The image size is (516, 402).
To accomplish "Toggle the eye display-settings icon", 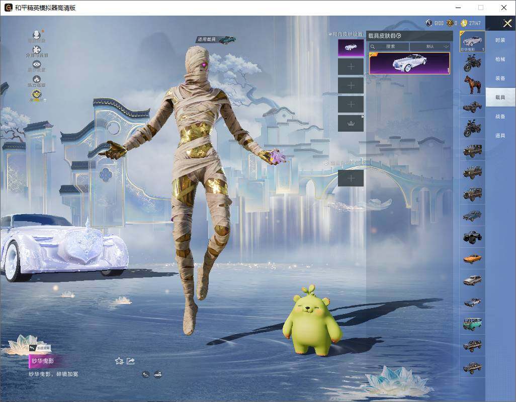I will [x=37, y=64].
